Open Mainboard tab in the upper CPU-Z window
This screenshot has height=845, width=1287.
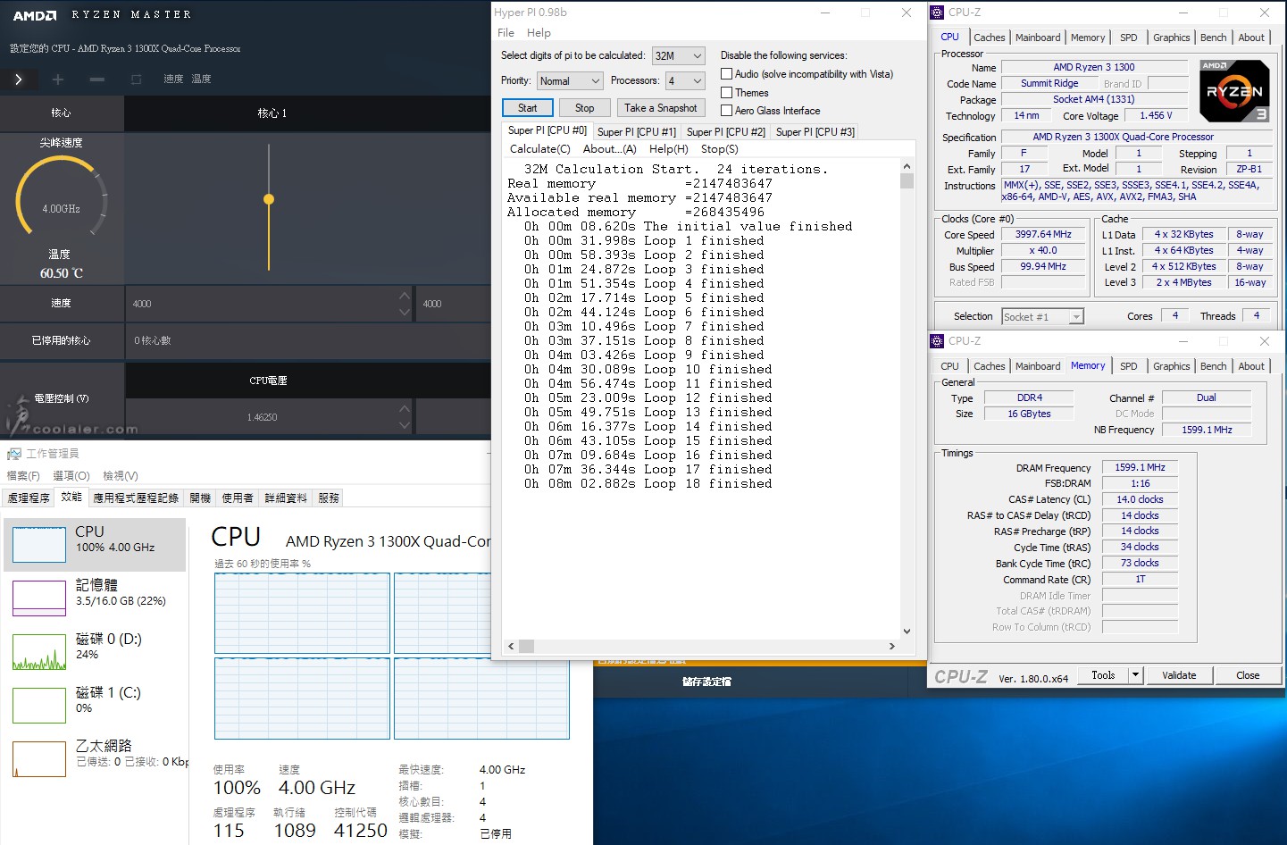point(1038,38)
